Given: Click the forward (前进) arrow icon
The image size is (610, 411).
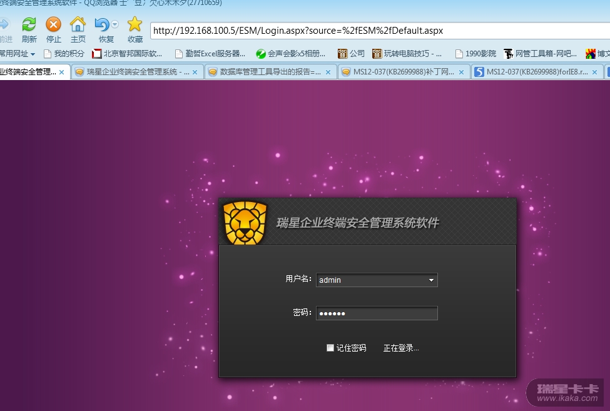Looking at the screenshot, I should tap(4, 24).
